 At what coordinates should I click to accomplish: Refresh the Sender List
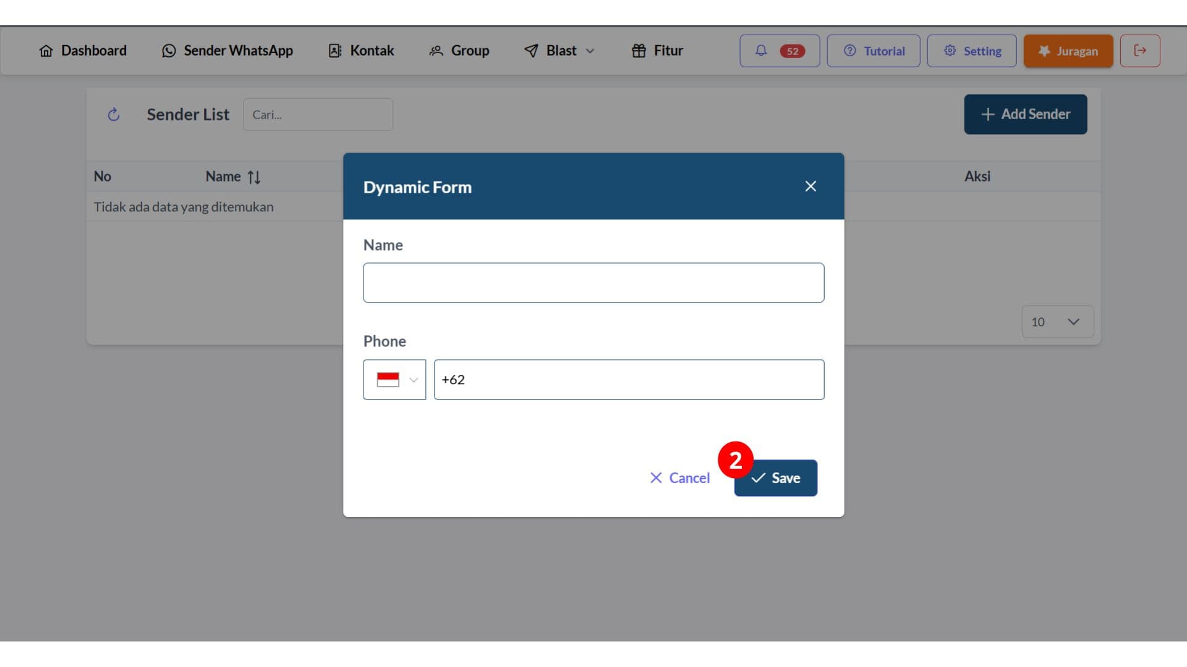(114, 114)
